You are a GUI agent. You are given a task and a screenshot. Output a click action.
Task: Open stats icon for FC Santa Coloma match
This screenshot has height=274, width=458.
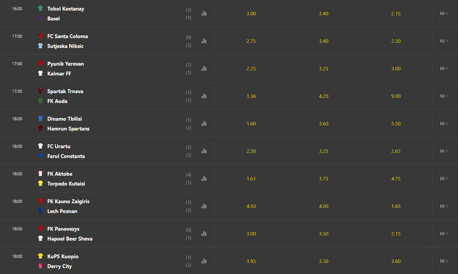click(204, 41)
